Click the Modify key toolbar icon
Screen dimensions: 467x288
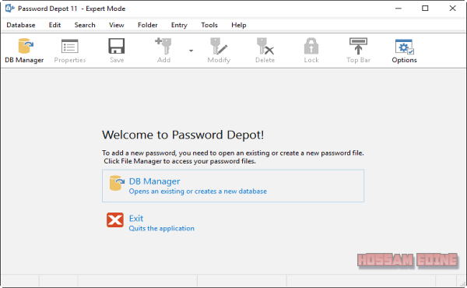coord(219,46)
